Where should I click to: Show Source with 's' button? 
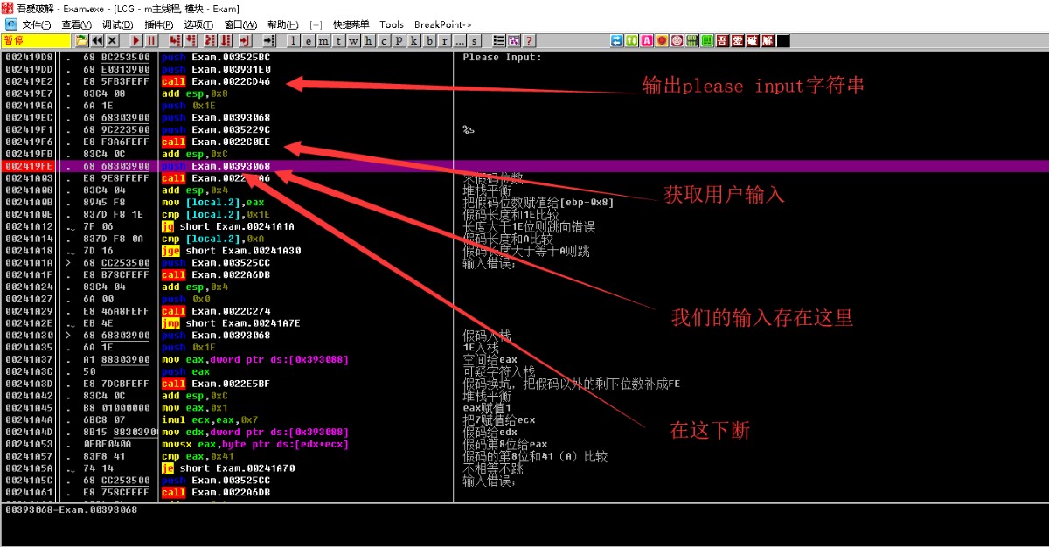[x=475, y=40]
